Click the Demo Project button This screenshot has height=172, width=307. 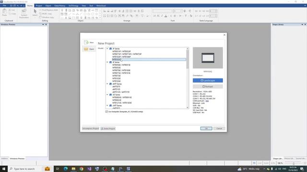click(108, 129)
